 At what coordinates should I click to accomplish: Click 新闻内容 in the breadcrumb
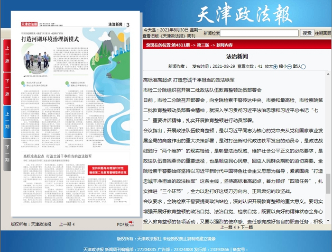click(x=224, y=45)
